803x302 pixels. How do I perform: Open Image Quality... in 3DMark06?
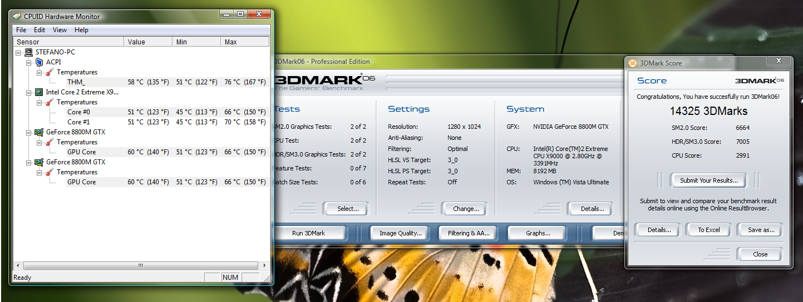(x=400, y=233)
